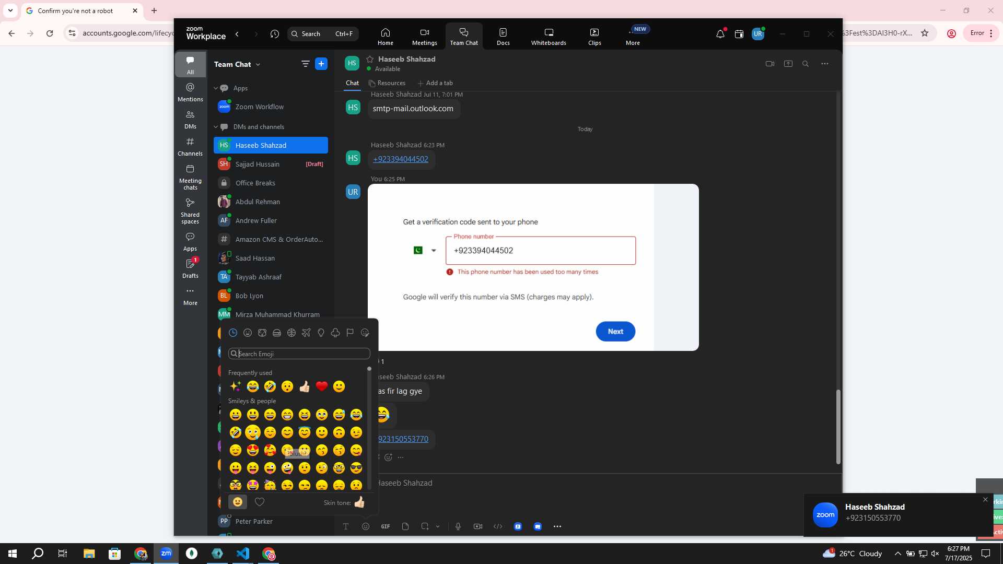Switch to the Resources tab

(387, 83)
